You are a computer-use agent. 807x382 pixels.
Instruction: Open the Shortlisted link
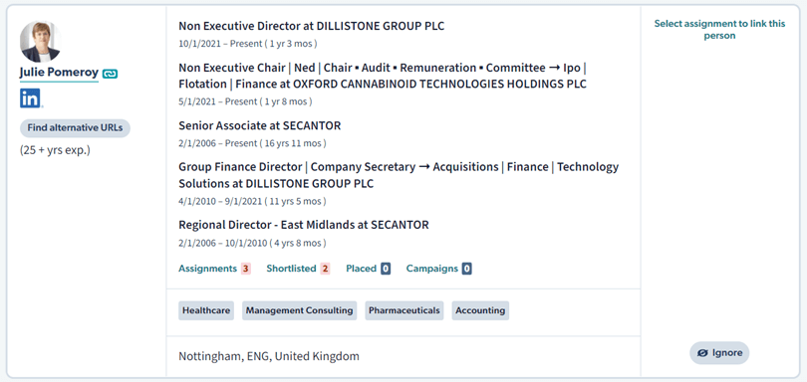click(x=291, y=269)
